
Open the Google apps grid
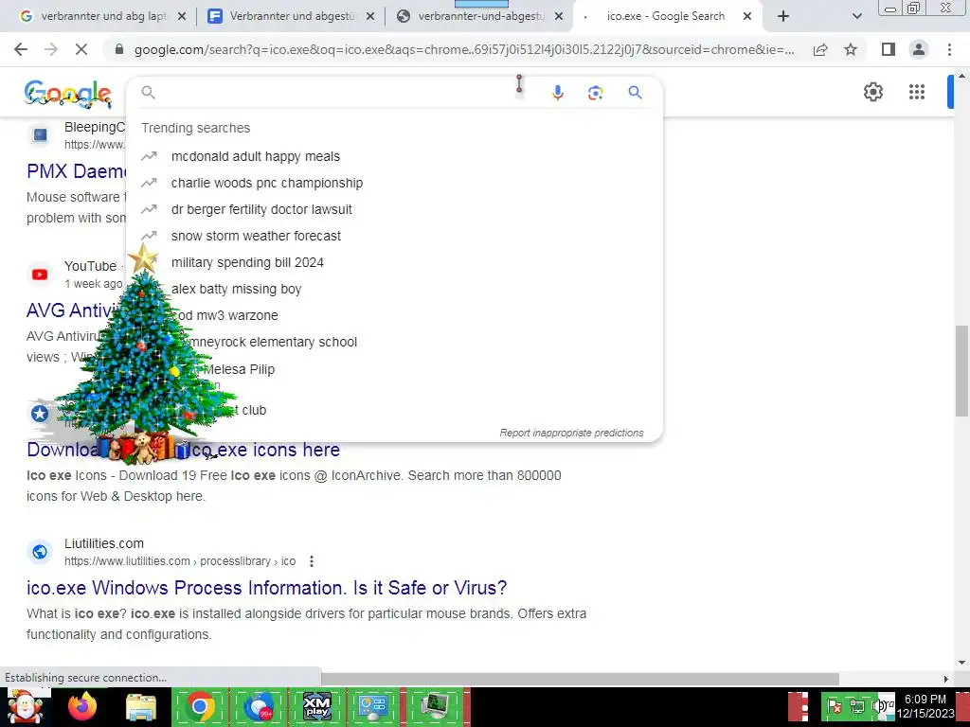[x=917, y=92]
